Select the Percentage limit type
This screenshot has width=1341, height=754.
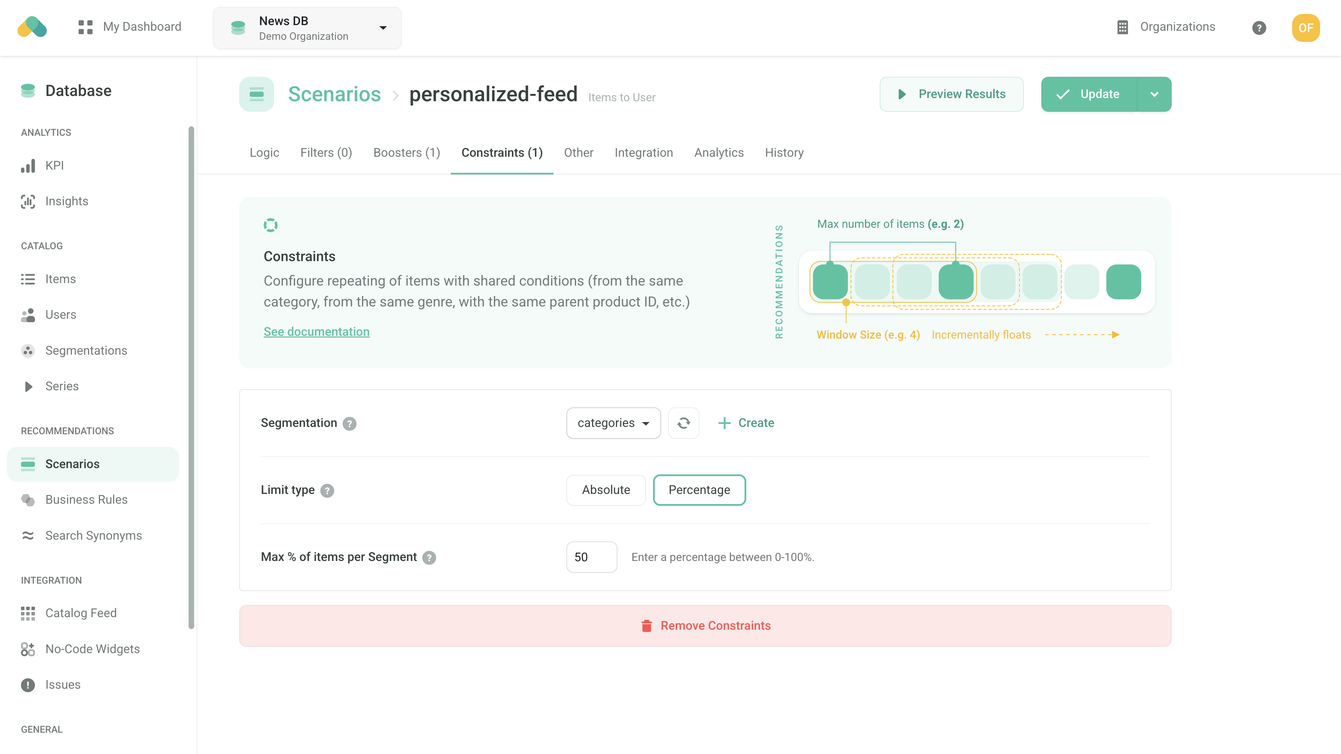(x=698, y=490)
